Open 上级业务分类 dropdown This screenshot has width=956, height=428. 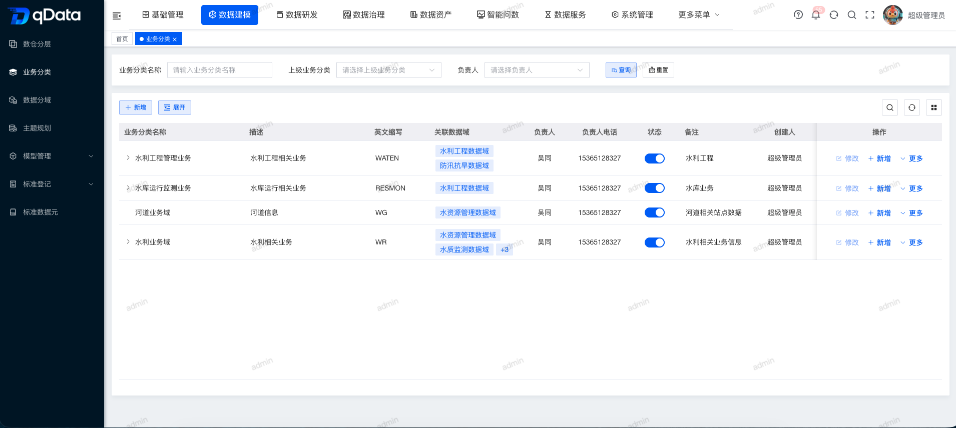(x=389, y=70)
